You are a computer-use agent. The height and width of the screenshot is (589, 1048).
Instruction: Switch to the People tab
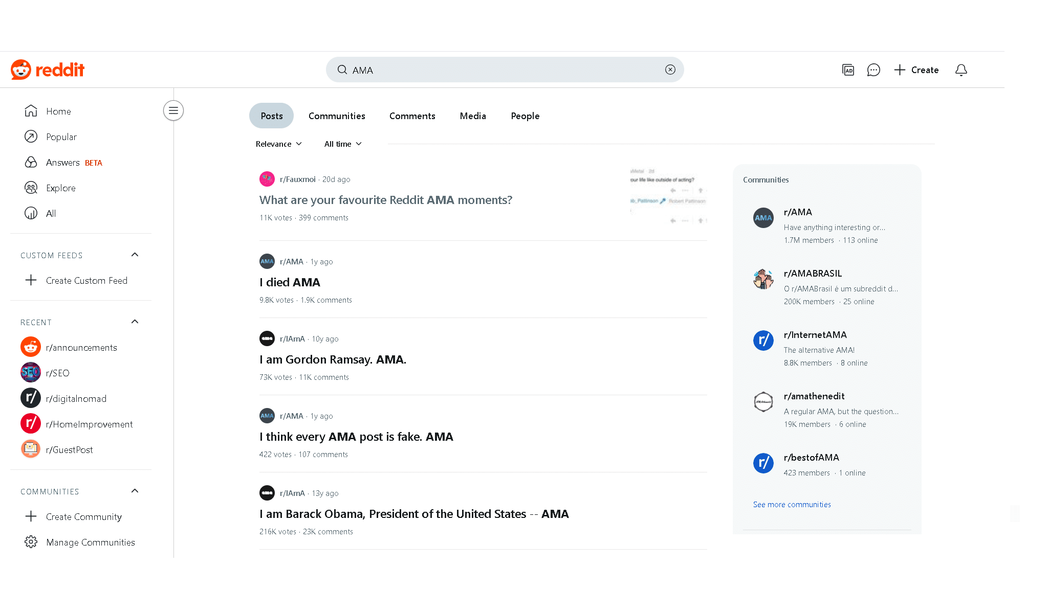(525, 116)
